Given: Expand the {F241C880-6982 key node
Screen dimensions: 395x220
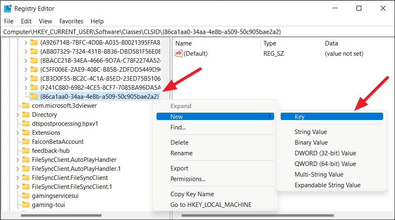Looking at the screenshot, I should point(26,87).
